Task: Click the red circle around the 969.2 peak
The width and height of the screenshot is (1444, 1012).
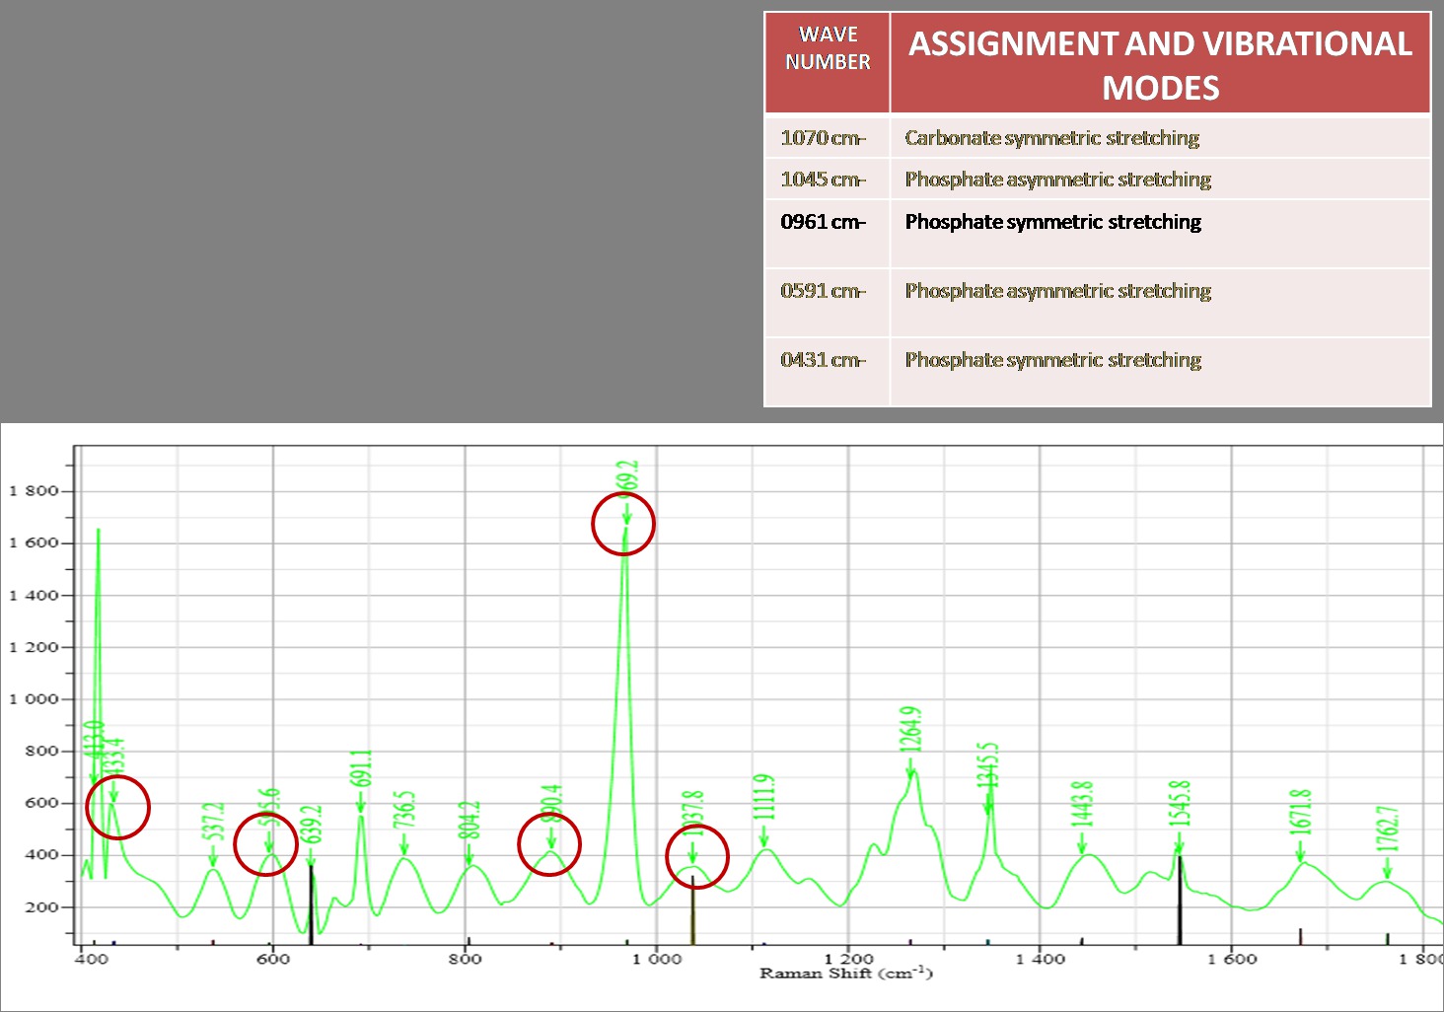Action: tap(624, 524)
